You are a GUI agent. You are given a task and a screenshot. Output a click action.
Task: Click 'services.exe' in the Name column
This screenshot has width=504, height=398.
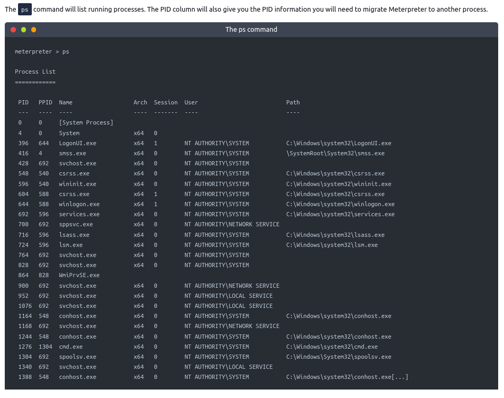[x=79, y=214]
